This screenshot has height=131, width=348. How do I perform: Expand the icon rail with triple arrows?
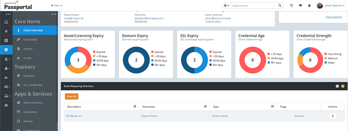[x=8, y=14]
